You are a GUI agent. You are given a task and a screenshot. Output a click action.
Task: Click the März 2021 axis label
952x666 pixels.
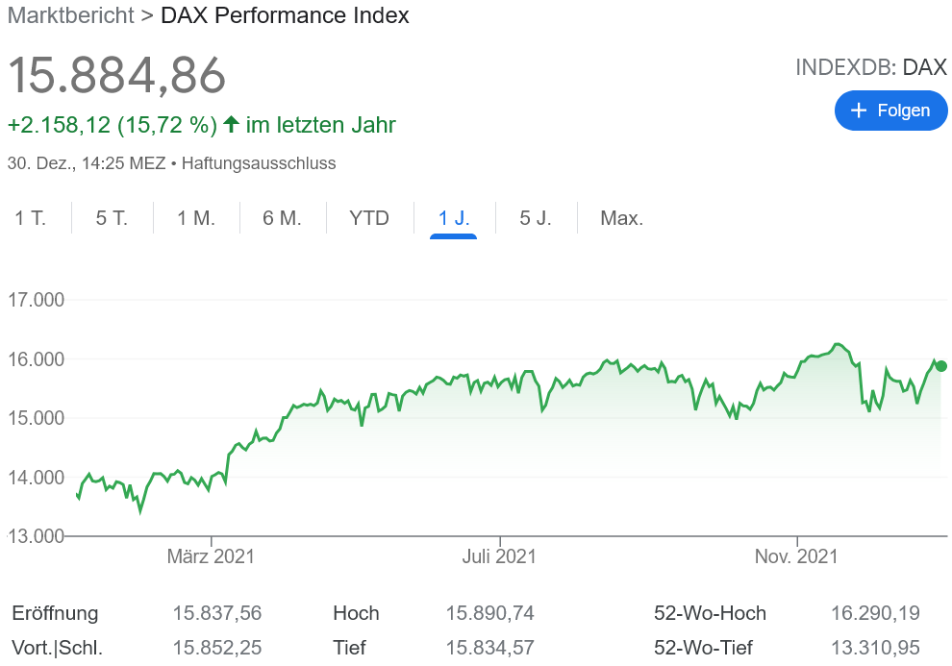pos(211,556)
